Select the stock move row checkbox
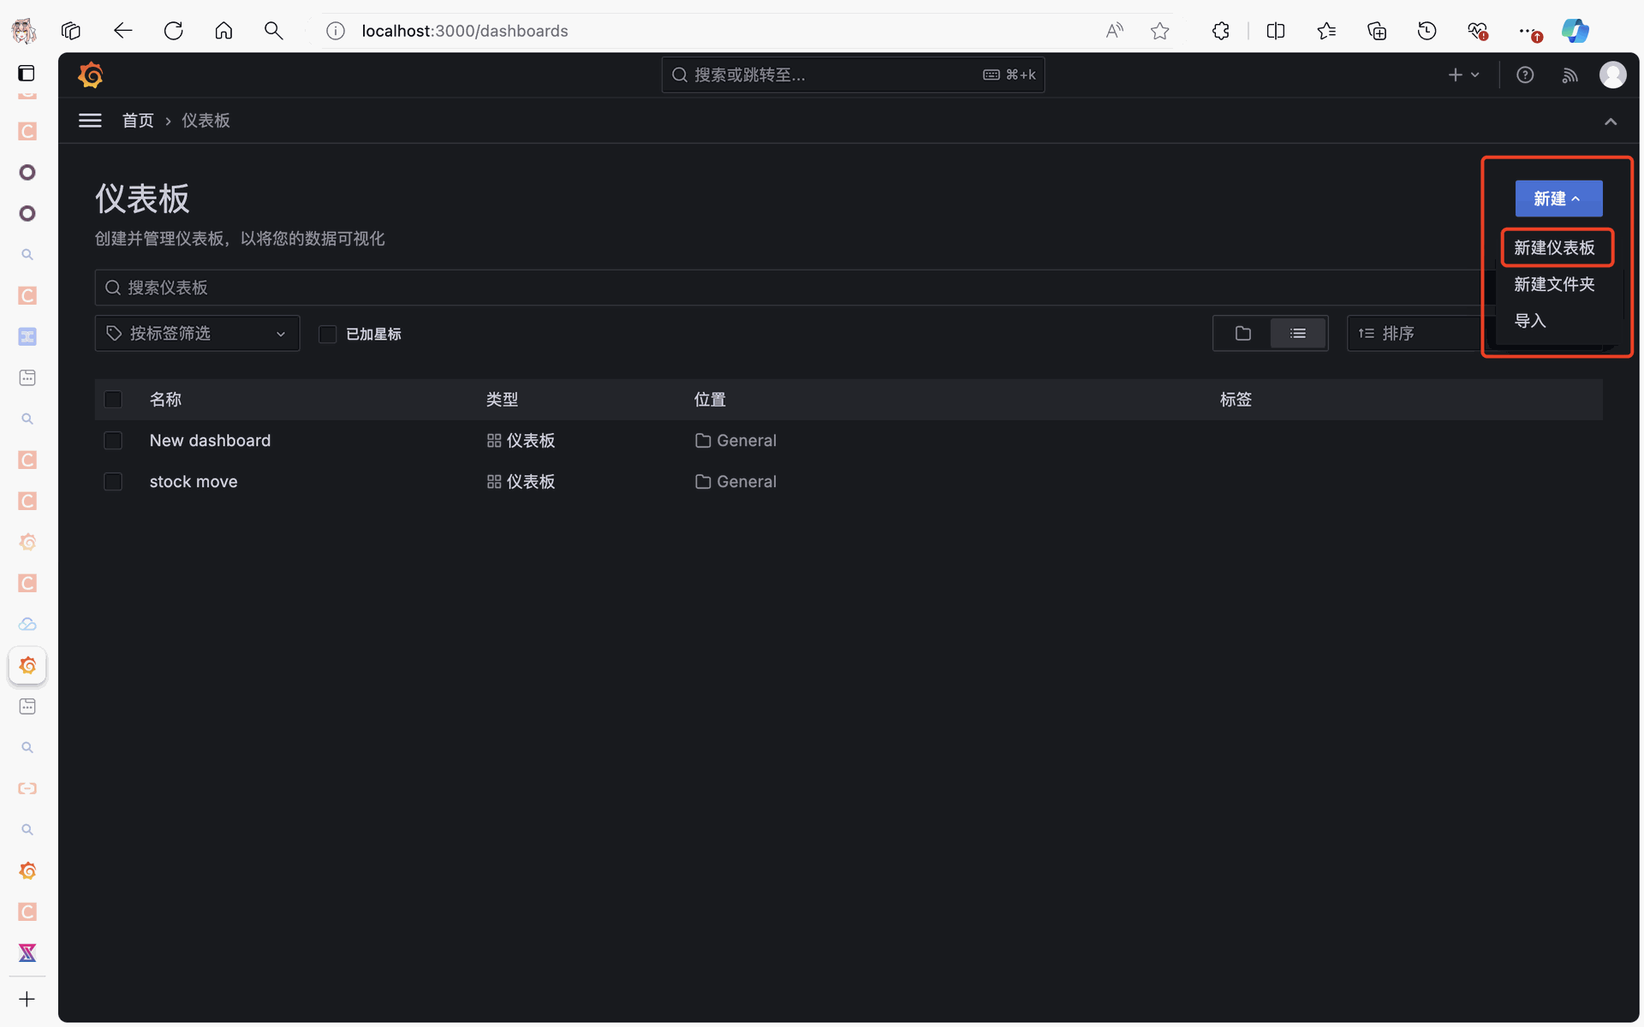 coord(113,482)
